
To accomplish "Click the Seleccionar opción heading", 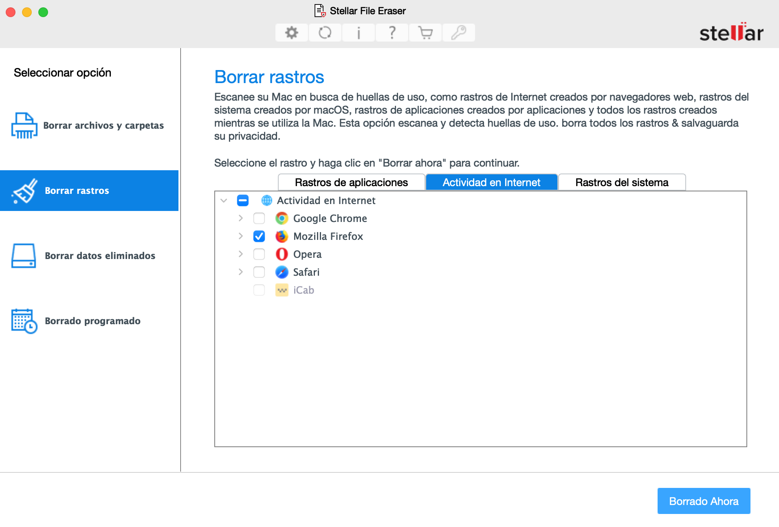I will 62,72.
